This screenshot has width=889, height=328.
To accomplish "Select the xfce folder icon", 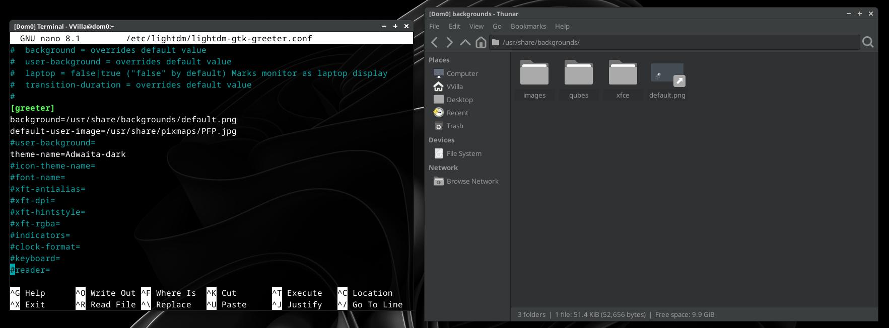I will pos(623,73).
